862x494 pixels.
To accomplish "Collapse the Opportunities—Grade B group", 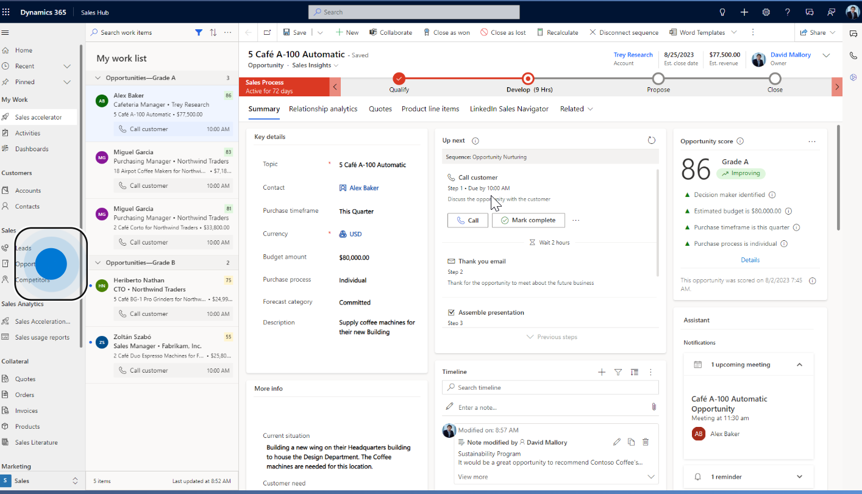I will [x=98, y=263].
